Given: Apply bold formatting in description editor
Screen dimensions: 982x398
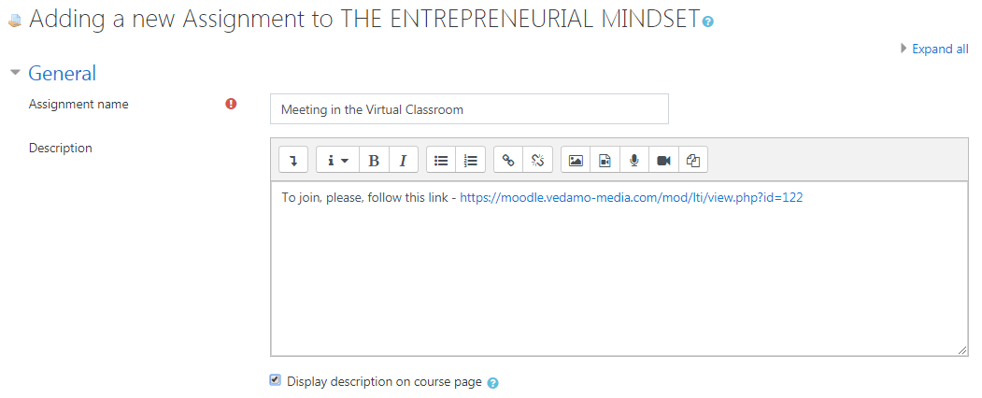Looking at the screenshot, I should click(374, 160).
